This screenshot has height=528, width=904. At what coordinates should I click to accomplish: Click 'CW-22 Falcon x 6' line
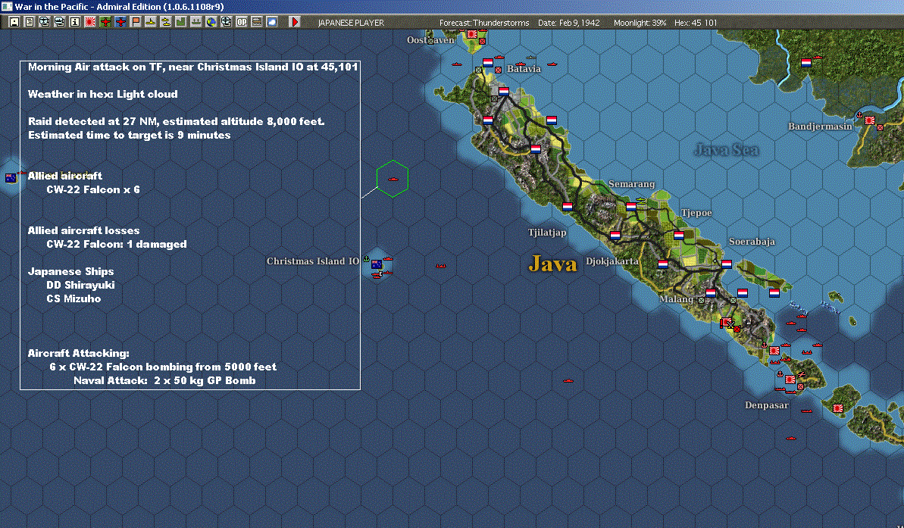(92, 189)
